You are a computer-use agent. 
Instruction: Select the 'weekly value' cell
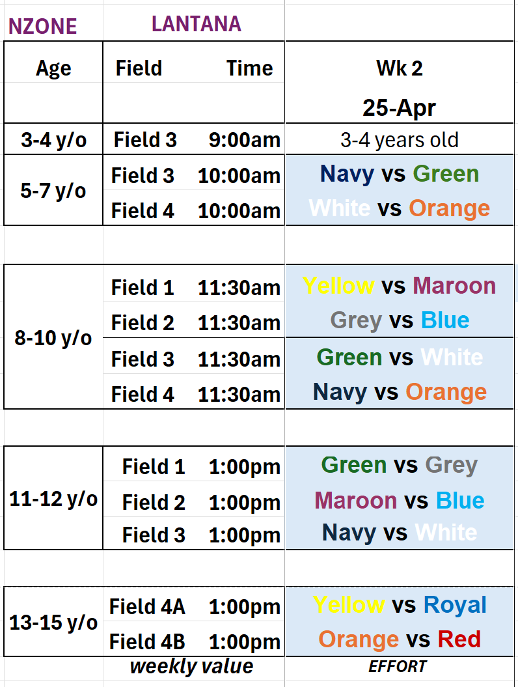[191, 666]
